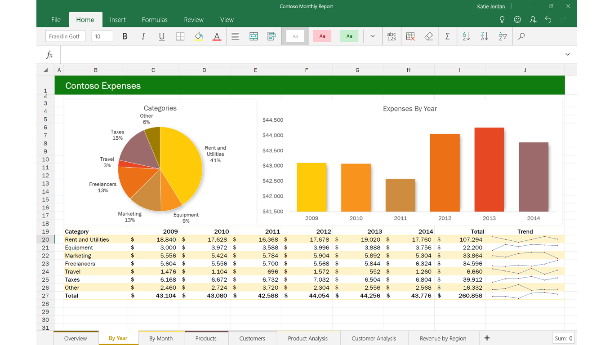Open the font size dropdown
Viewport: 614px width, 345px height.
click(x=102, y=36)
